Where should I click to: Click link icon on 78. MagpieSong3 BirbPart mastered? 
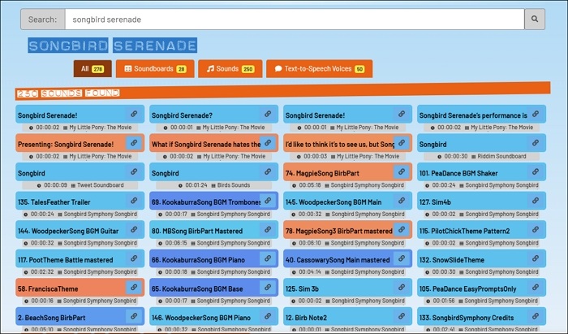[x=402, y=229]
